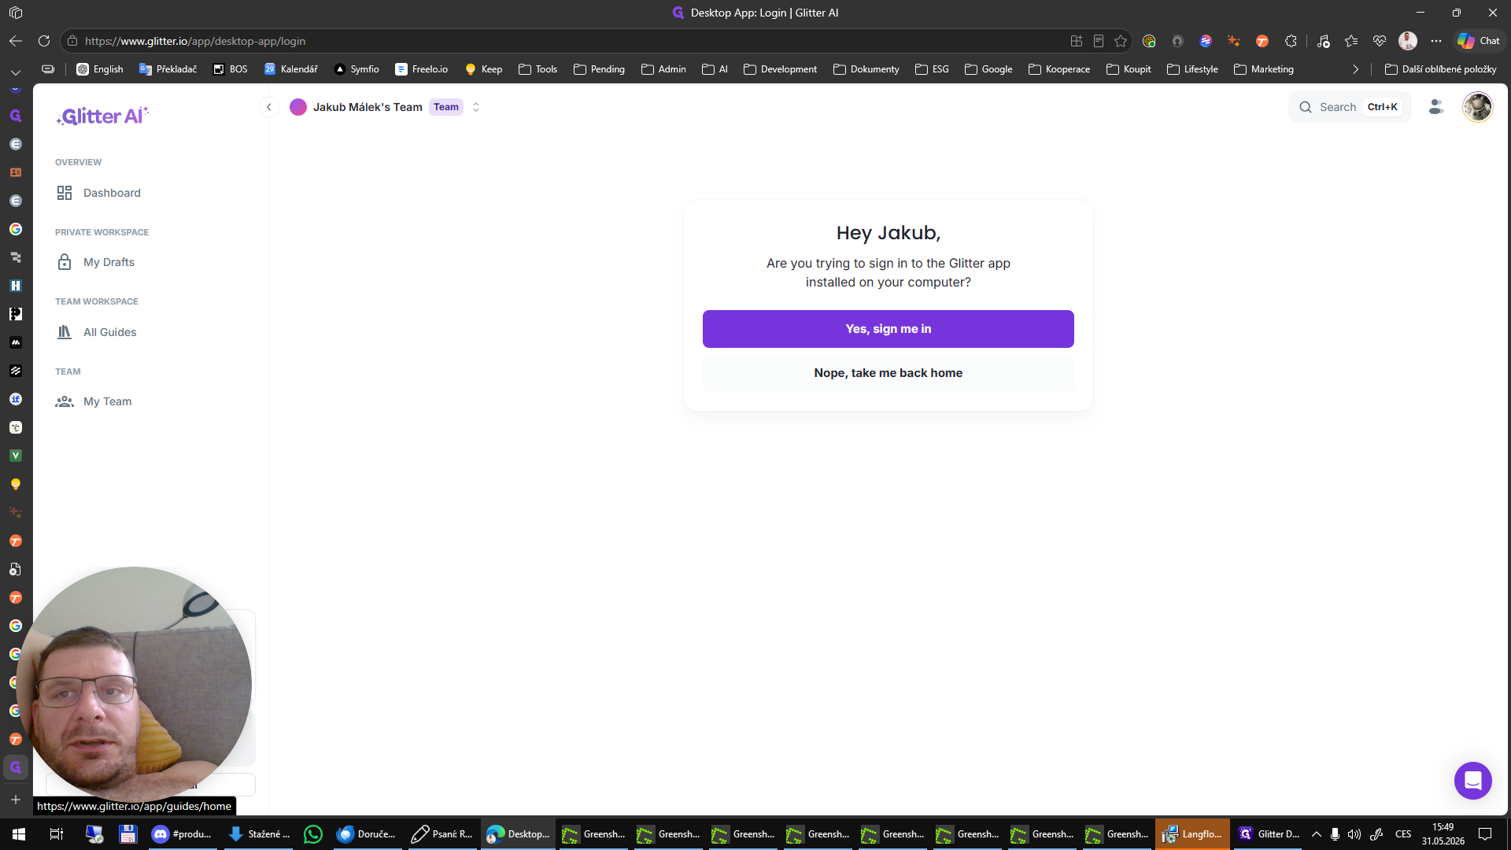The width and height of the screenshot is (1511, 850).
Task: Switch to Glitter D... taskbar app
Action: 1268,834
